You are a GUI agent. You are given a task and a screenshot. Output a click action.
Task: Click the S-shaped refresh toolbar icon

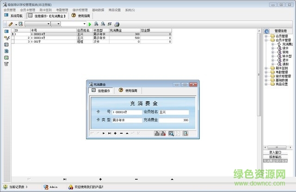110,24
